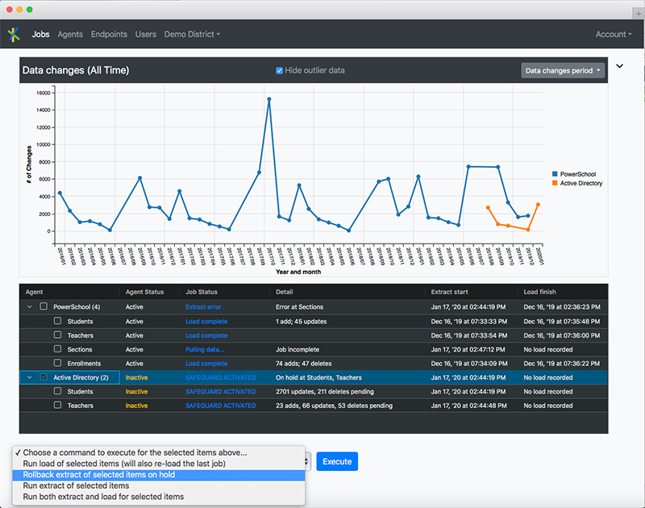Image resolution: width=645 pixels, height=508 pixels.
Task: Check the Sections row checkbox
Action: 57,349
